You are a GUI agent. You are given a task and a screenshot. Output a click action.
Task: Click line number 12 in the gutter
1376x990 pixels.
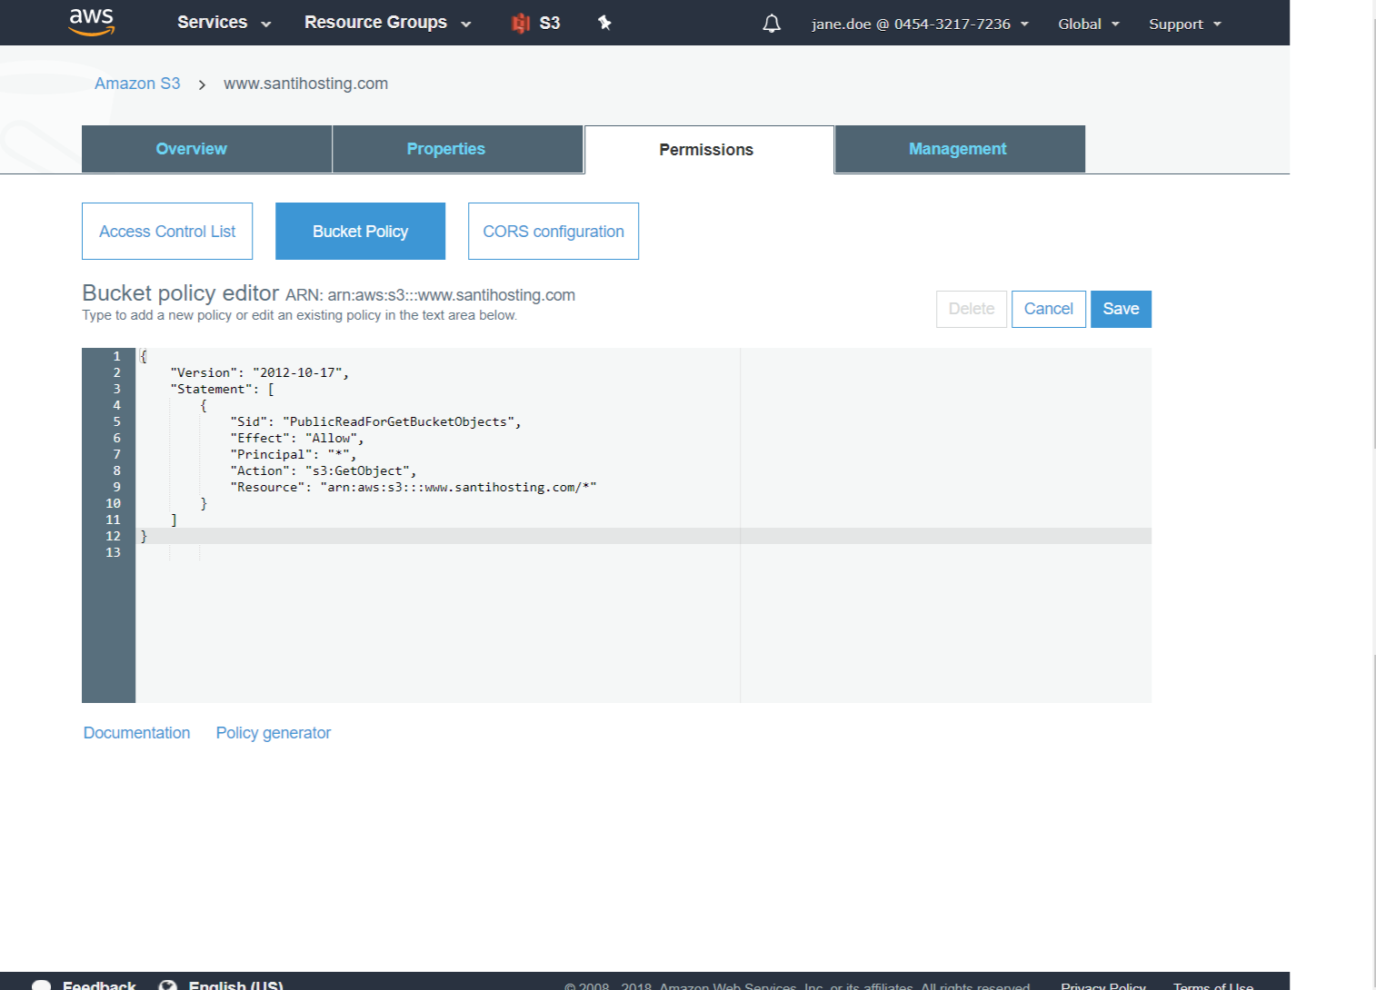pos(113,536)
